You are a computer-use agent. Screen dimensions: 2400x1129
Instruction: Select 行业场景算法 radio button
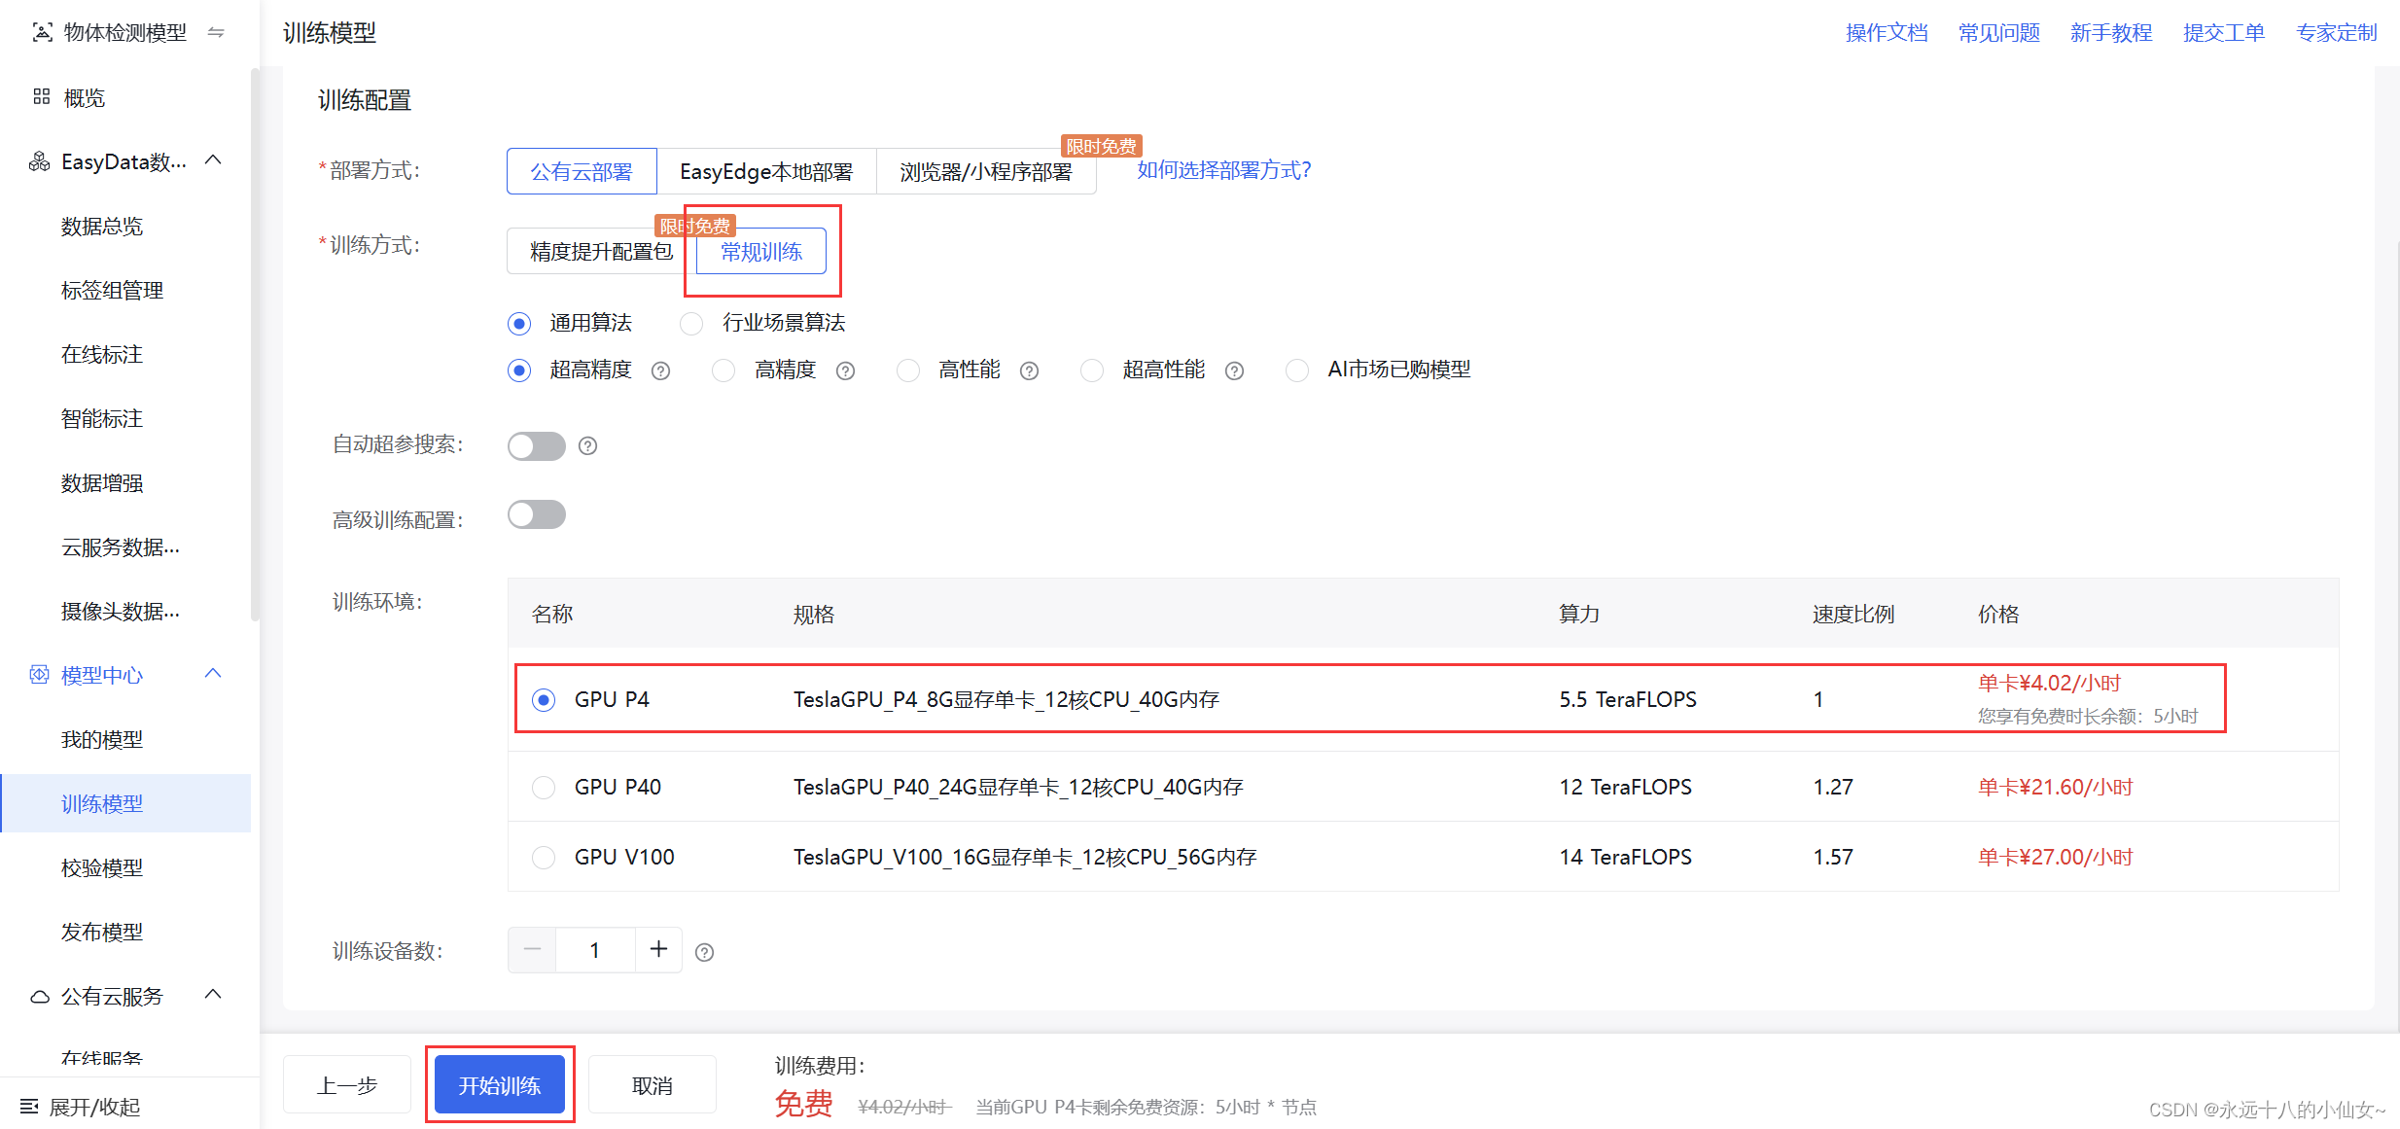pyautogui.click(x=691, y=323)
